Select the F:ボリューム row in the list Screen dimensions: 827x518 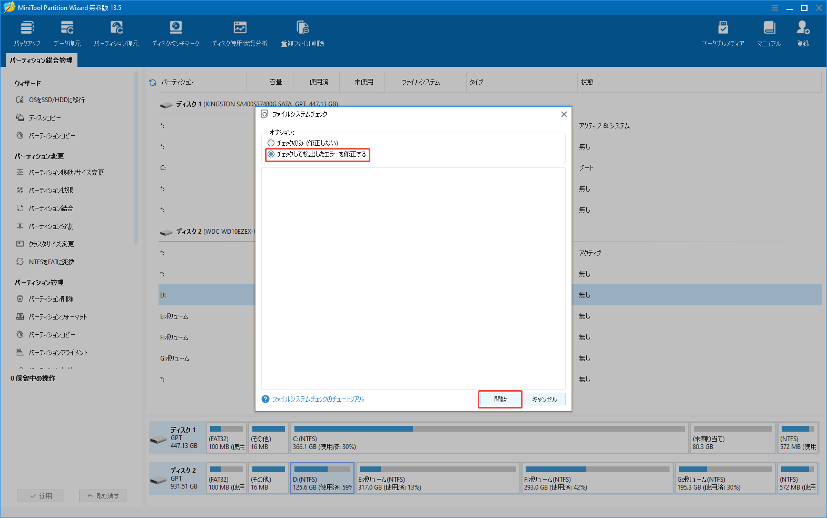(206, 337)
